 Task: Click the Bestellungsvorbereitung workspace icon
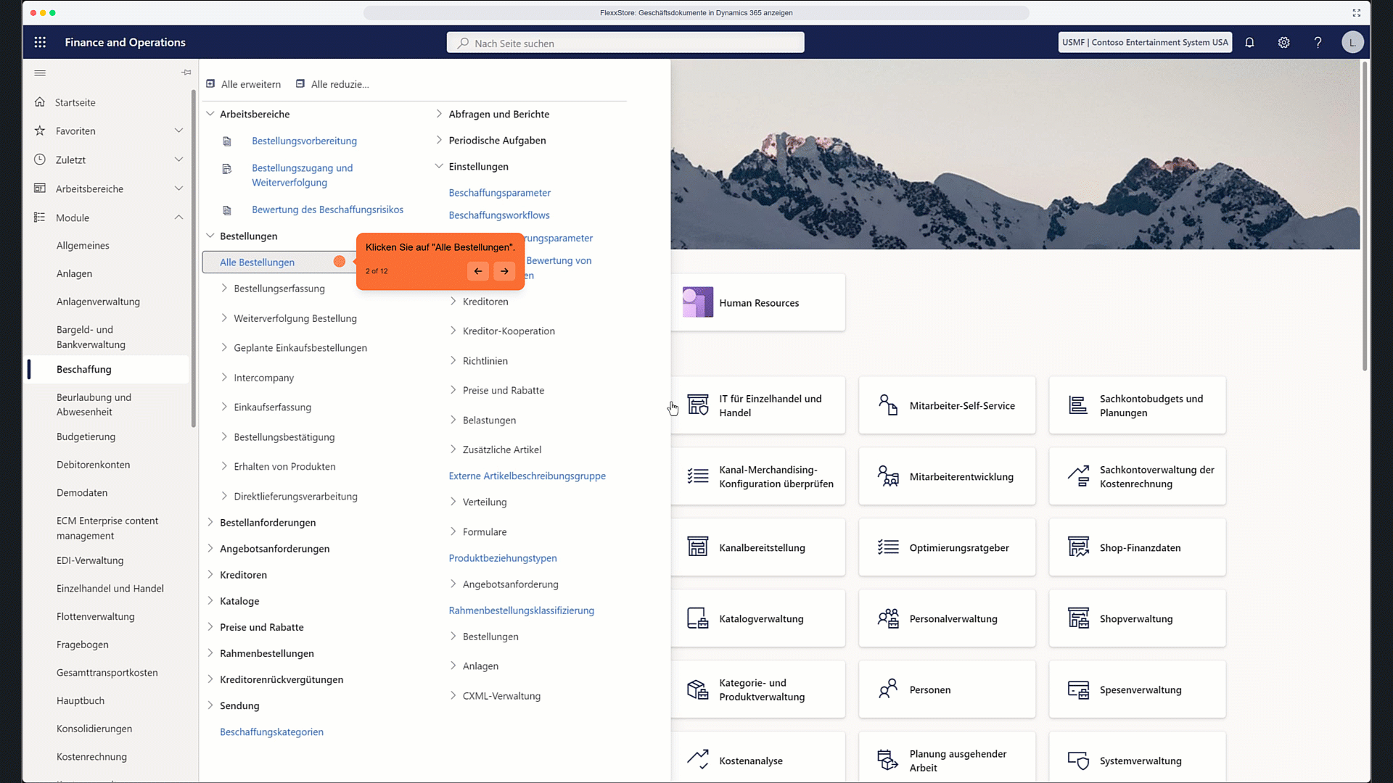[227, 141]
